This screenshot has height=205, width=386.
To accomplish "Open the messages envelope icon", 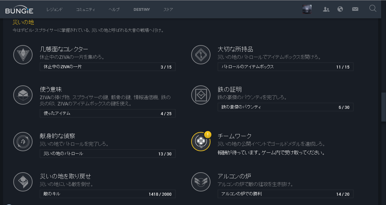I will pyautogui.click(x=355, y=9).
